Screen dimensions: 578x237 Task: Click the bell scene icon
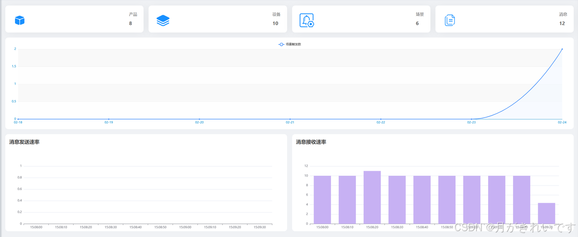pyautogui.click(x=307, y=20)
